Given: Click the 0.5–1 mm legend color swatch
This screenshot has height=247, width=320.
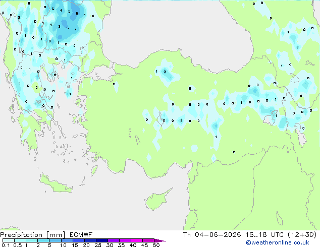Looking at the screenshot, I should click(20, 240).
